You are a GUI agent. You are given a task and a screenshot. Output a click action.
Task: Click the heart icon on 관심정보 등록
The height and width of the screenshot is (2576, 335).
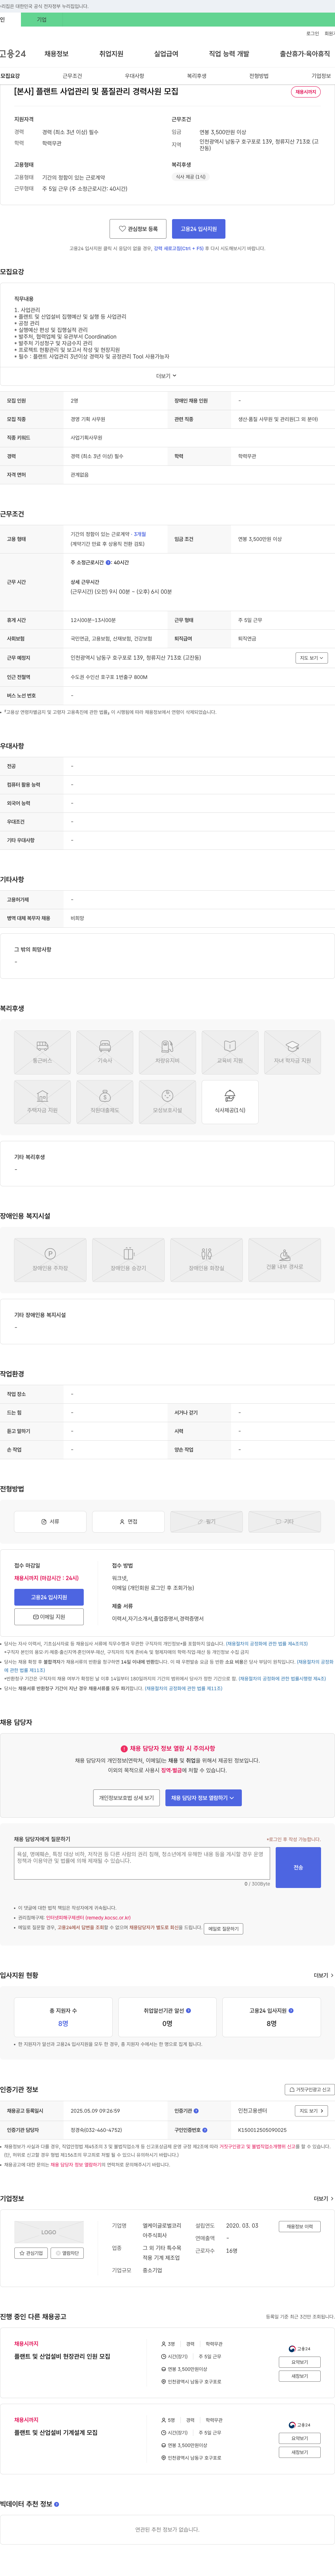(122, 229)
